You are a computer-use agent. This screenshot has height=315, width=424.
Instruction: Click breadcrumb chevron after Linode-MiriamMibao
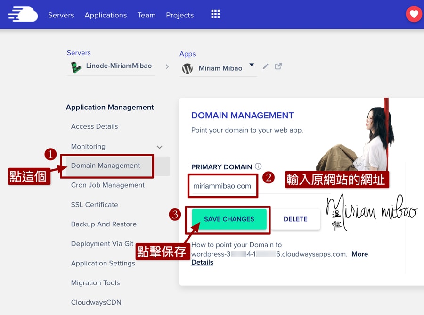point(167,66)
